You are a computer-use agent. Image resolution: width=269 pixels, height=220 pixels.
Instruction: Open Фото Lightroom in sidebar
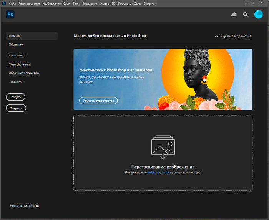tap(20, 65)
